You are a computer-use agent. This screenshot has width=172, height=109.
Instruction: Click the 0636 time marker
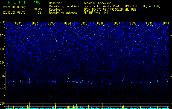tap(100, 23)
